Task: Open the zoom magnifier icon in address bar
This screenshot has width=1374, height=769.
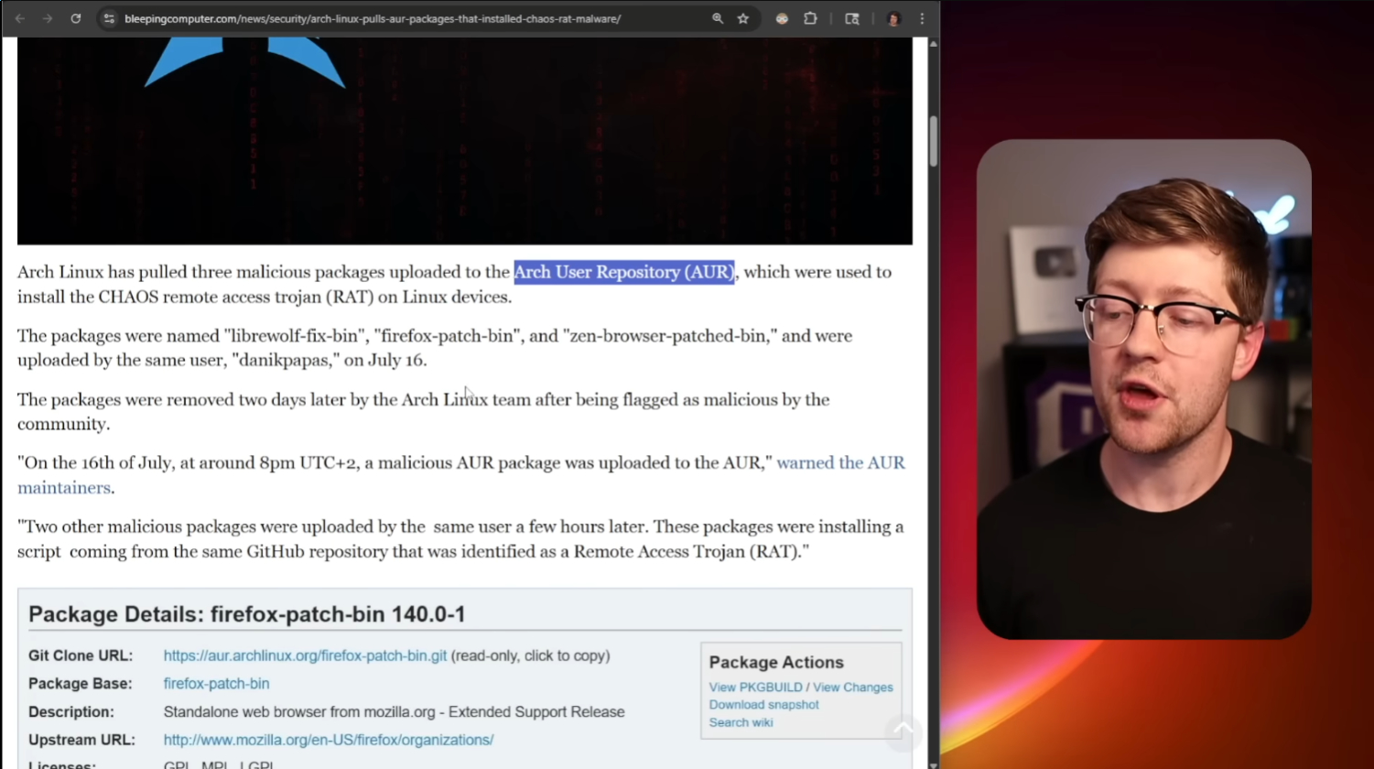Action: 718,18
